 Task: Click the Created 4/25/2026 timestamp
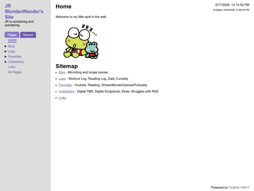(231, 10)
